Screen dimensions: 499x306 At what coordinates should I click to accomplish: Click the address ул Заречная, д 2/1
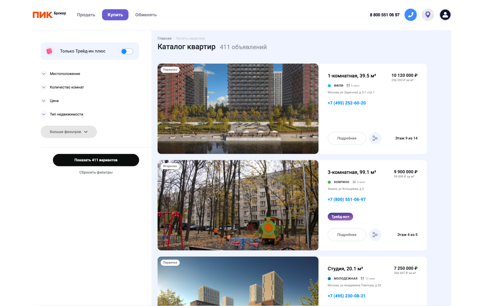point(351,93)
